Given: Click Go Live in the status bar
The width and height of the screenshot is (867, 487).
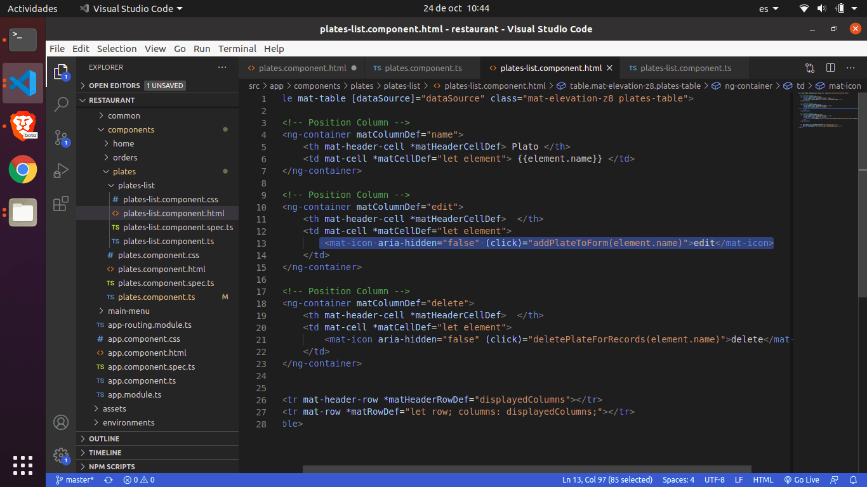Looking at the screenshot, I should point(802,480).
